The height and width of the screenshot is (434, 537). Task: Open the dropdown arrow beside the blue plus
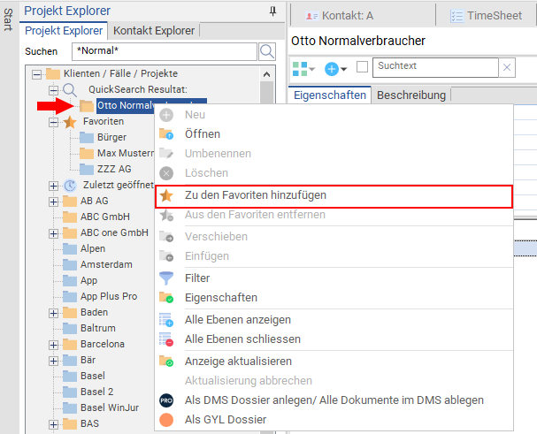344,69
